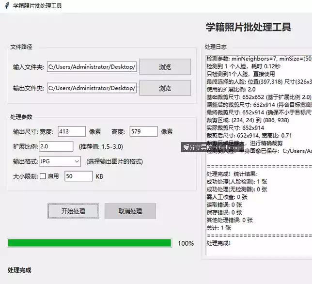Click the '处理完成!' last log line
Image resolution: width=312 pixels, height=284 pixels.
pyautogui.click(x=218, y=243)
